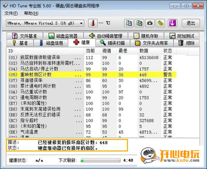Viewport: 207px width, 169px height.
Task: Switch to the 磁盘监视器 tab
Action: [65, 36]
